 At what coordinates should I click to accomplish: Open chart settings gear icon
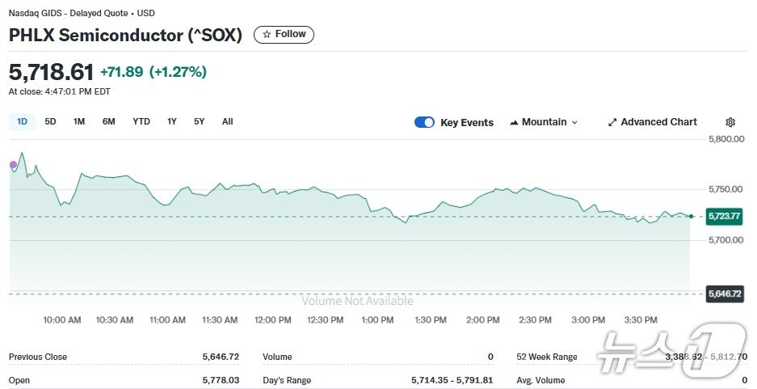tap(730, 122)
